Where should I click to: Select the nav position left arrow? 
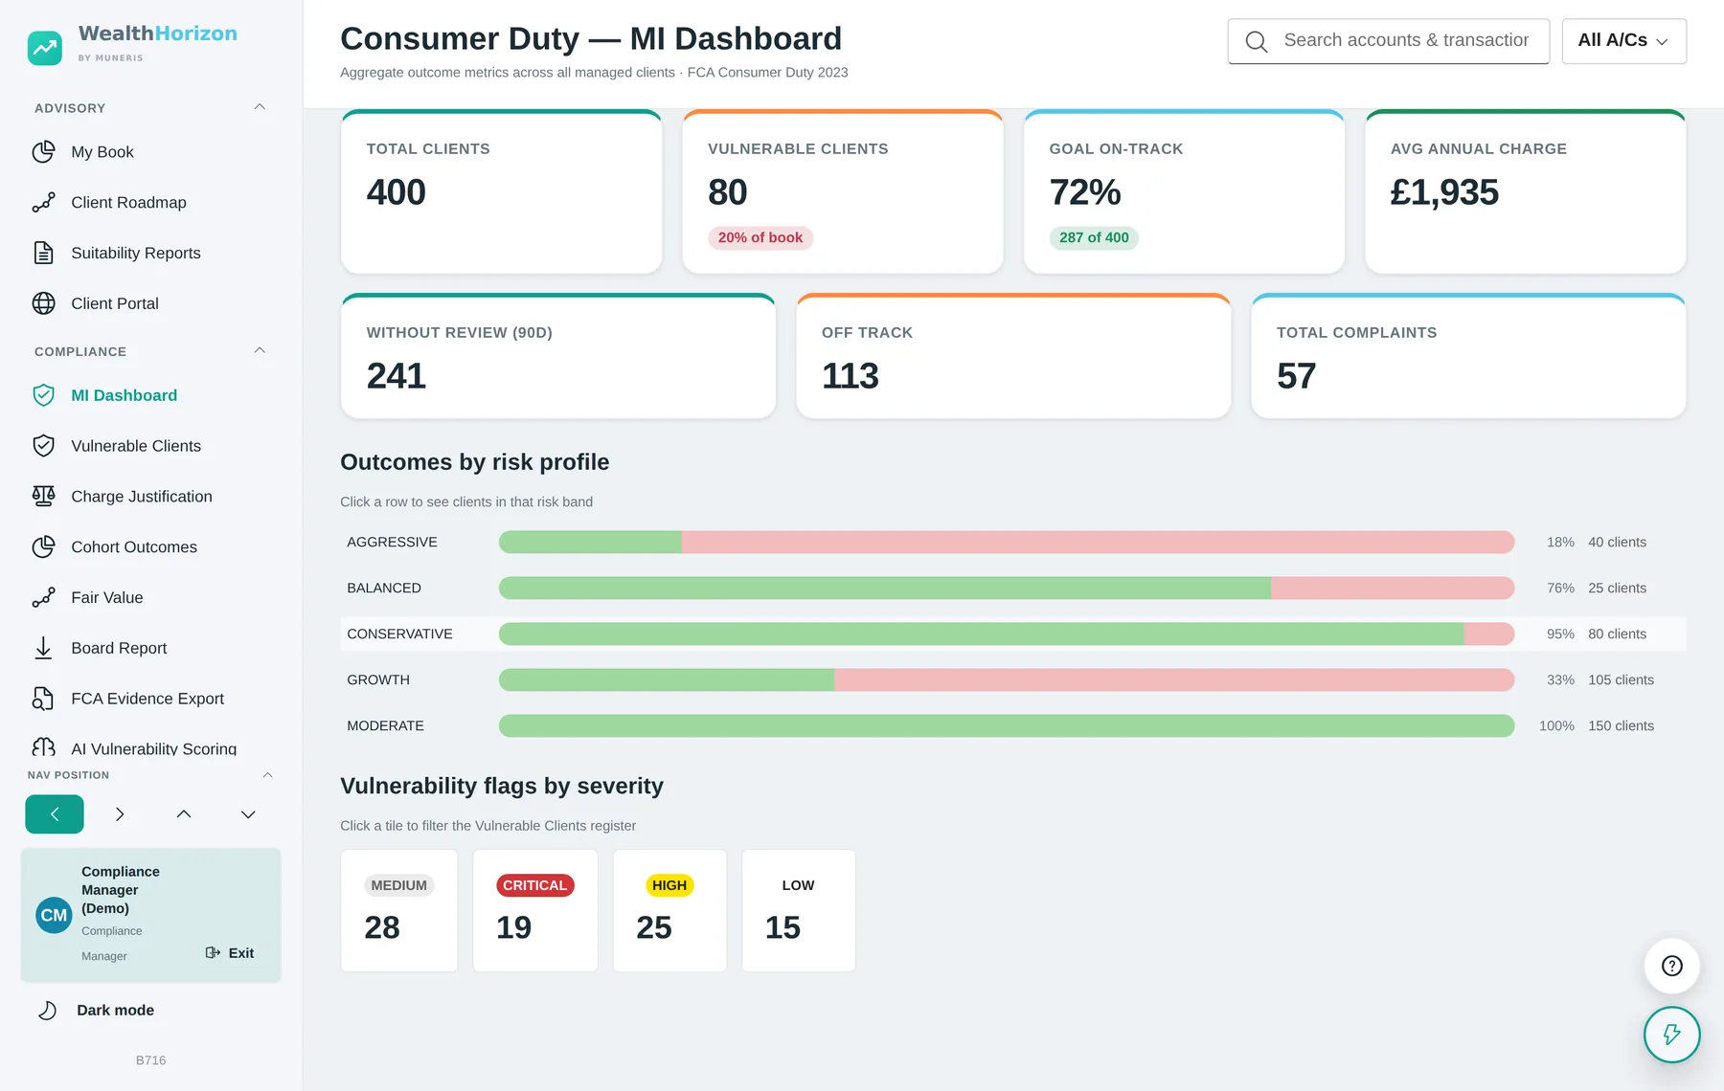(x=55, y=814)
